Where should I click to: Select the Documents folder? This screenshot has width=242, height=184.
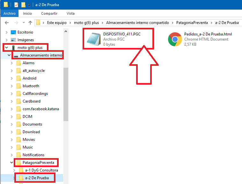pos(32,124)
